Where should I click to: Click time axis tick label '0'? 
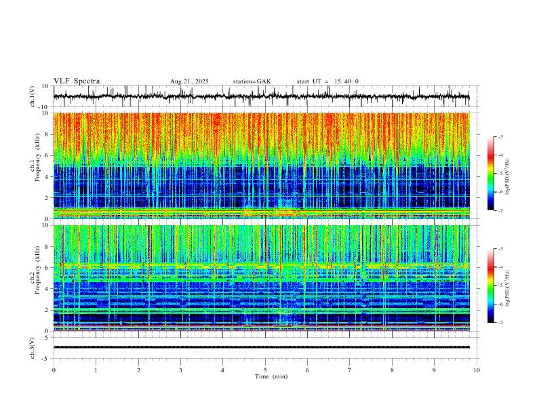click(54, 370)
